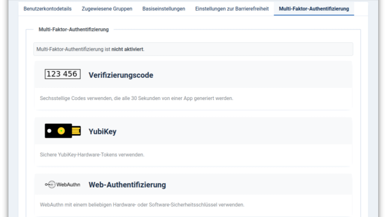The width and height of the screenshot is (386, 217).
Task: Switch to Zugewiesene Gruppen tab
Action: tap(107, 9)
